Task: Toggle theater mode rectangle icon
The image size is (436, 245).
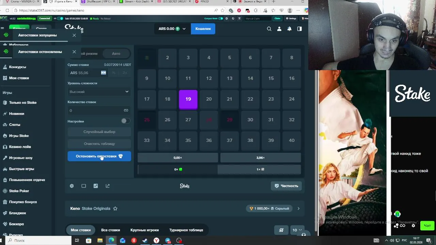Action: click(x=83, y=186)
